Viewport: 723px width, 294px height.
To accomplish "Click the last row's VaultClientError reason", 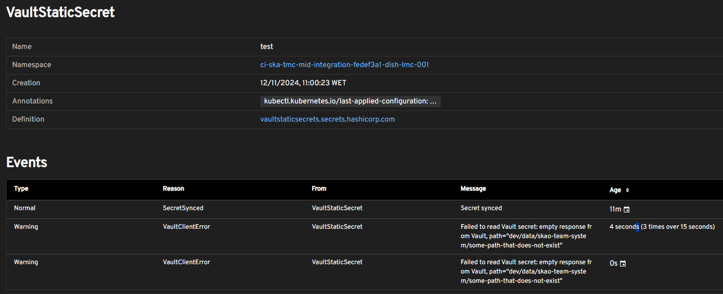I will tap(186, 262).
